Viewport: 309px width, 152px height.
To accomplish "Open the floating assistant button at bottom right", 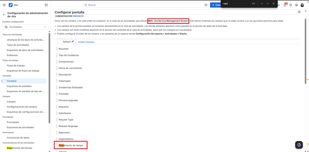I will point(299,145).
